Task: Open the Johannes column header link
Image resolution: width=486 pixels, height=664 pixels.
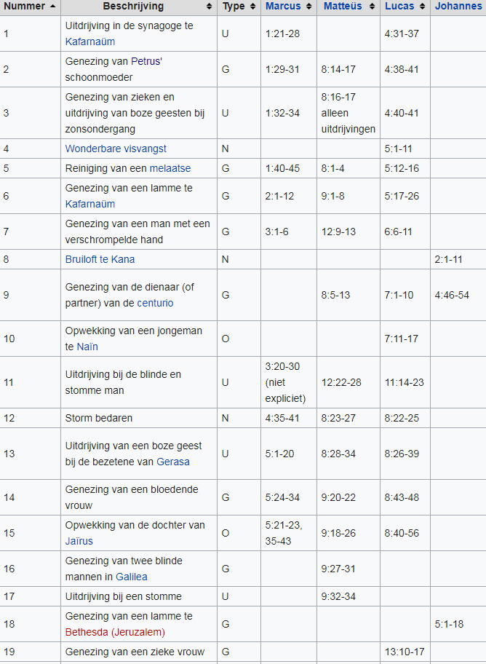Action: [x=458, y=7]
